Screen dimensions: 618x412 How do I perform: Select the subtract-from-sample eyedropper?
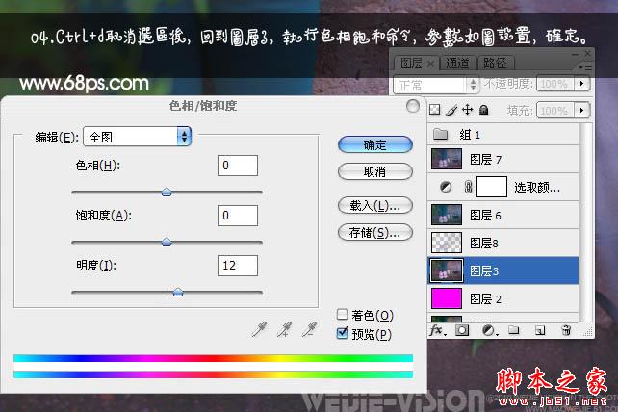point(310,329)
